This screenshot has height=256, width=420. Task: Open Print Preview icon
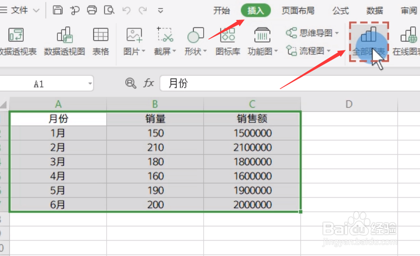click(x=109, y=10)
